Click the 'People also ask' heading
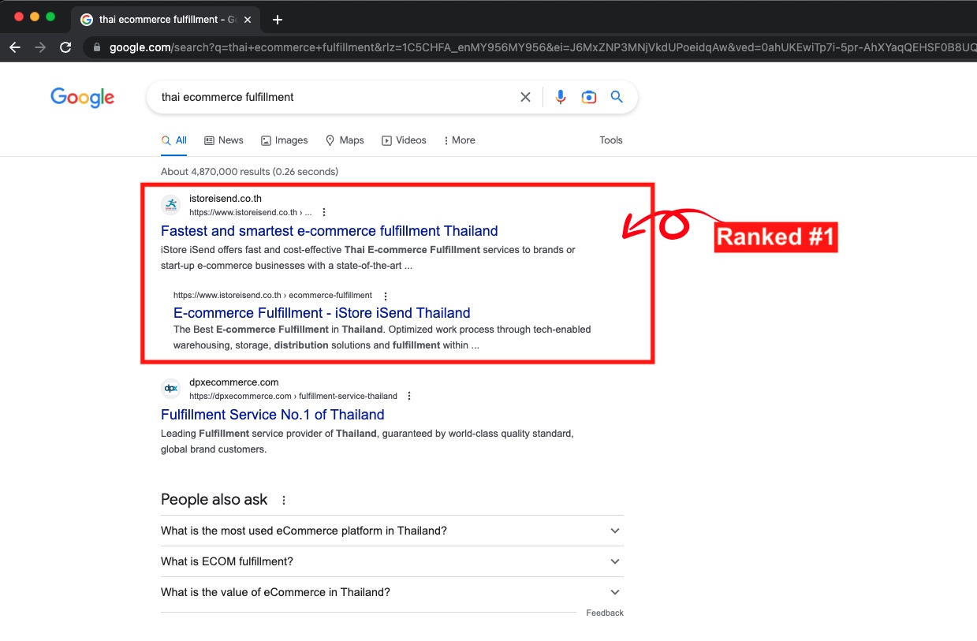 click(214, 500)
